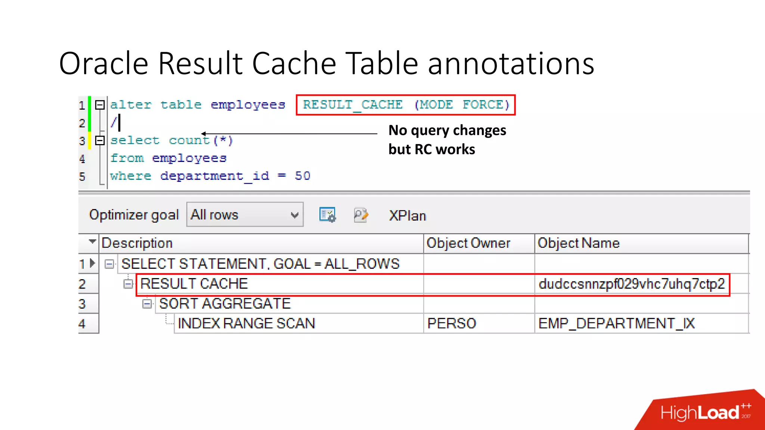The width and height of the screenshot is (765, 430).
Task: Click the 'Optimizer goal' label
Action: [x=134, y=215]
